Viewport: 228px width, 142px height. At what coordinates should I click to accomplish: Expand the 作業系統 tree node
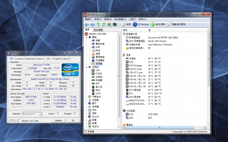pos(86,97)
